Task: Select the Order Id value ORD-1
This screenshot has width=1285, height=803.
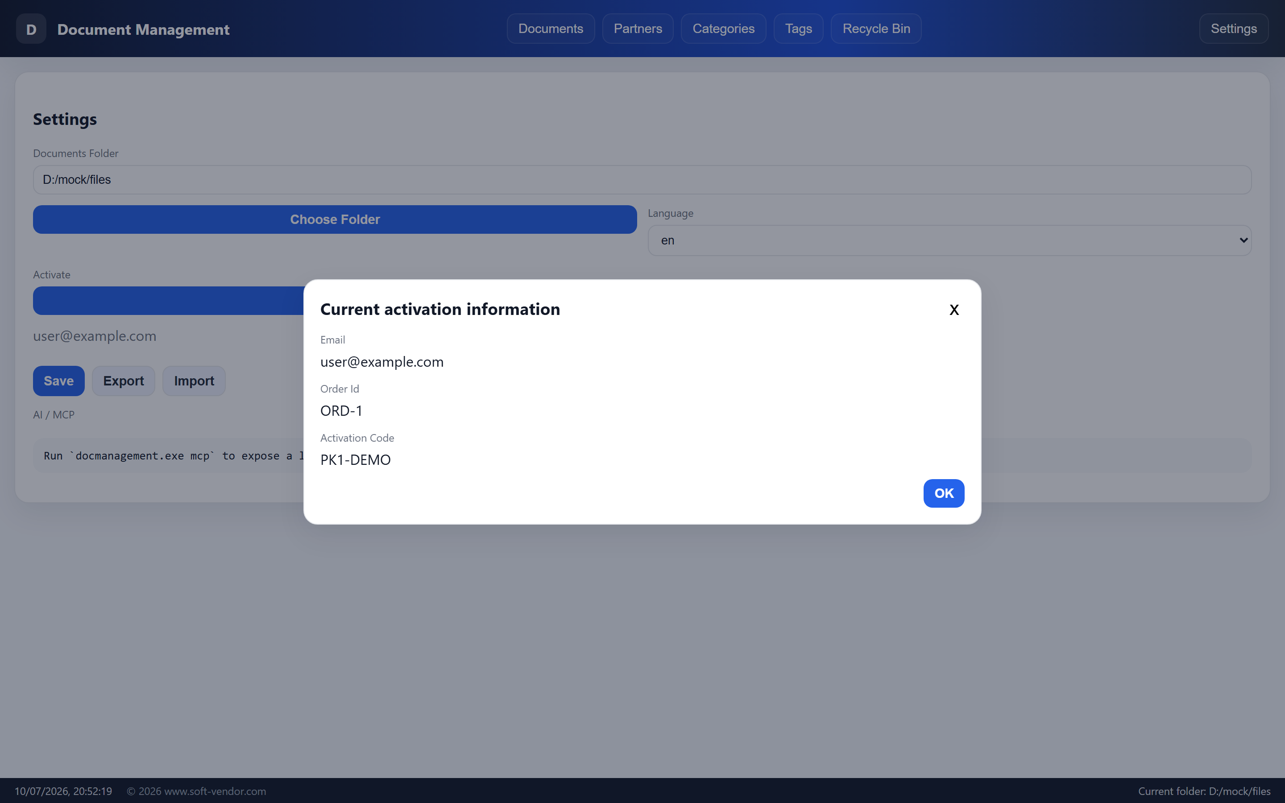Action: click(341, 410)
